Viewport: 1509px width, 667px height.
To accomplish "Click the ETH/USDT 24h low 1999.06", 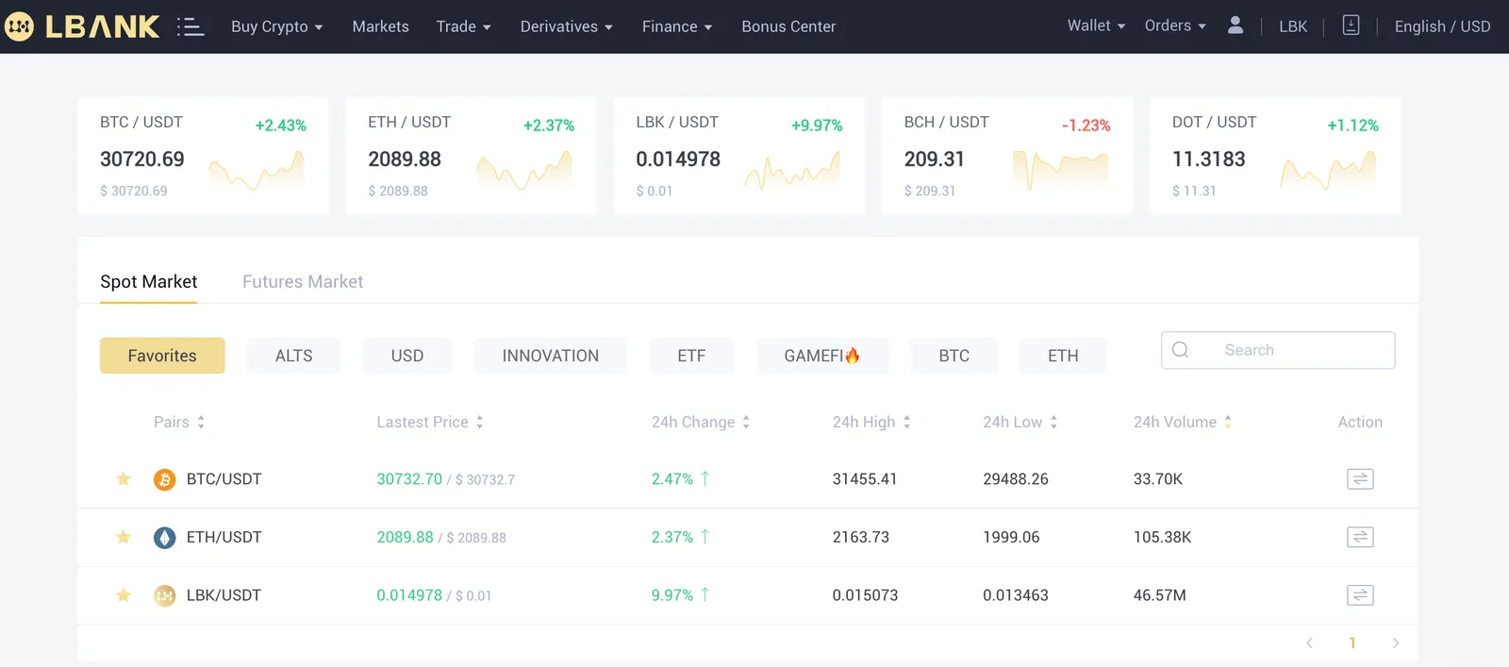I will click(x=1011, y=538).
